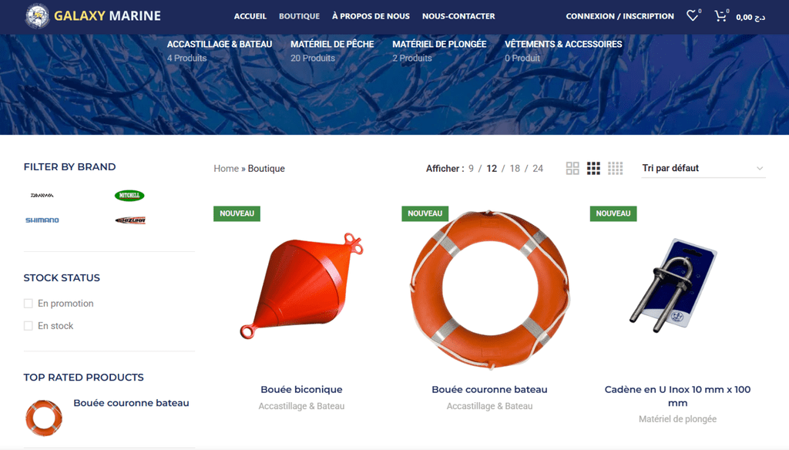Open À propos de nous menu
Viewport: 789px width, 450px height.
pos(371,16)
